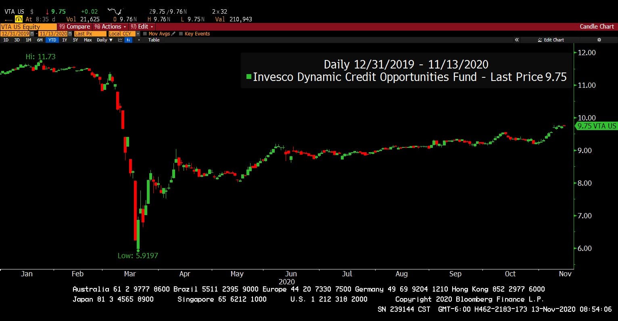Screen dimensions: 618x321
Task: Select the YTD range toggle
Action: 52,40
